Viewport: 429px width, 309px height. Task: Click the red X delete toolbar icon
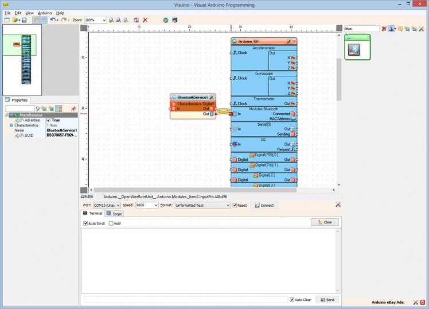pyautogui.click(x=145, y=20)
